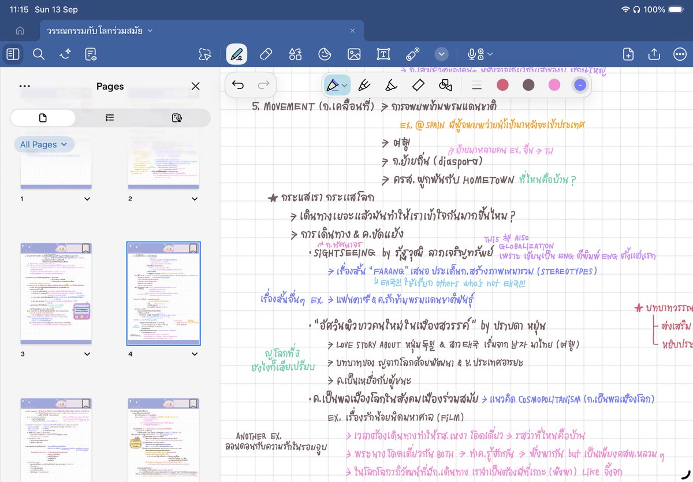
Task: Select the Lasso selection tool
Action: (205, 54)
